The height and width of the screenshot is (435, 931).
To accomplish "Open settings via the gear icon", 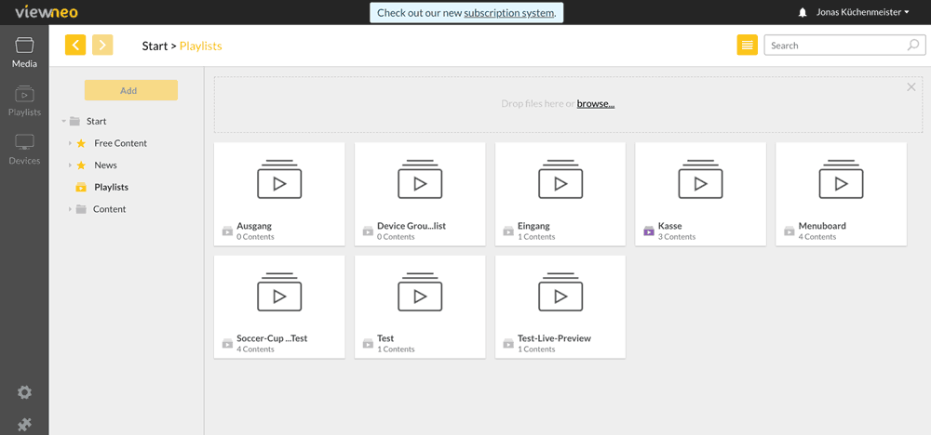I will coord(24,392).
